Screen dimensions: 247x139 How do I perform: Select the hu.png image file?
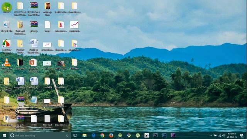click(x=47, y=65)
